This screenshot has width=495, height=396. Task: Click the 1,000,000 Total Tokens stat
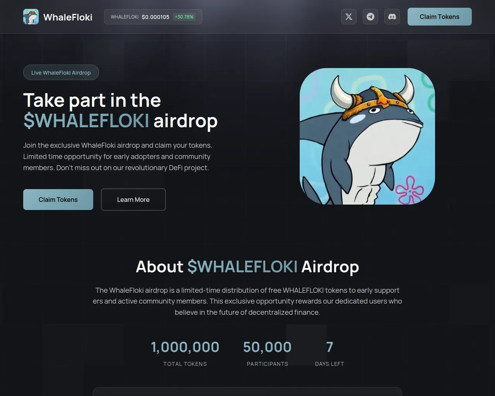tap(185, 353)
